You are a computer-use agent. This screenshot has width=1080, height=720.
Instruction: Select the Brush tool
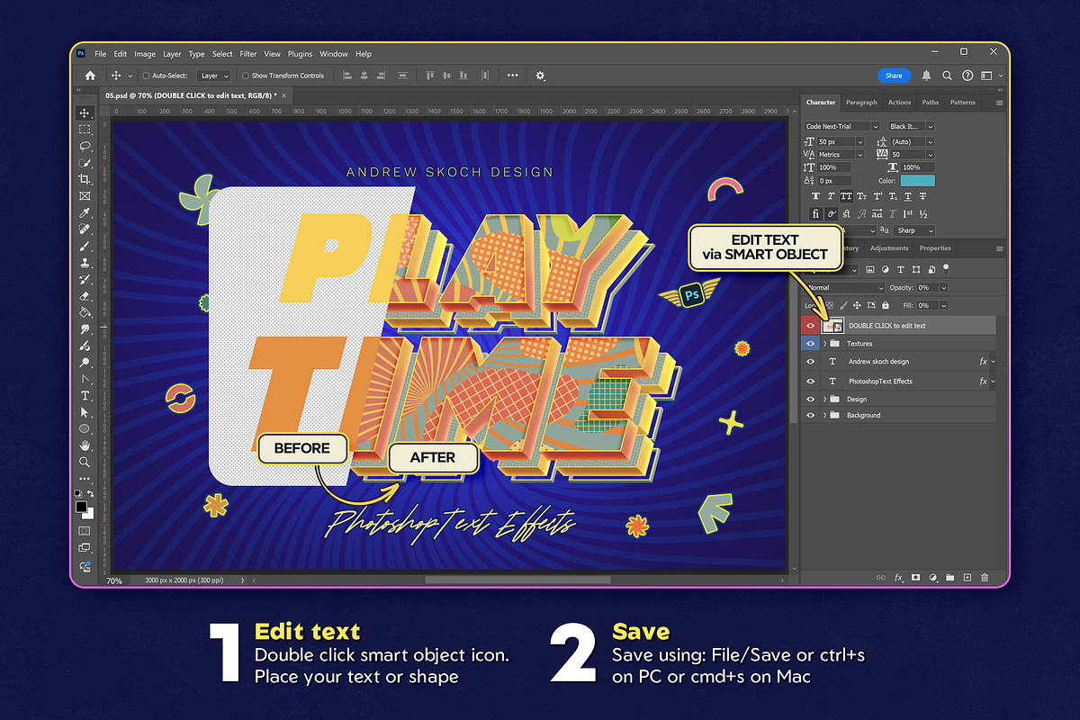click(85, 246)
